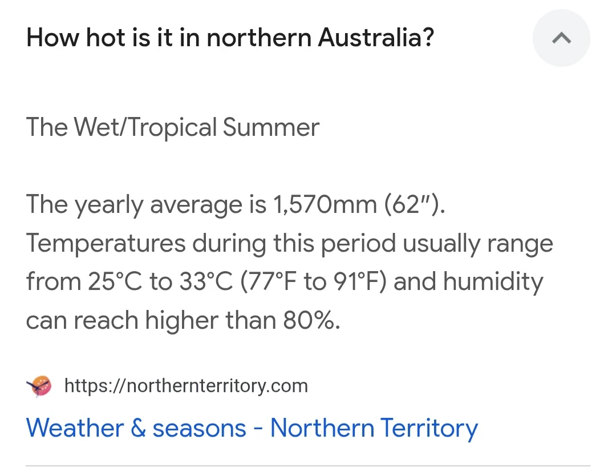Click the word 'Summer' in the heading
This screenshot has height=467, width=616.
(x=271, y=127)
